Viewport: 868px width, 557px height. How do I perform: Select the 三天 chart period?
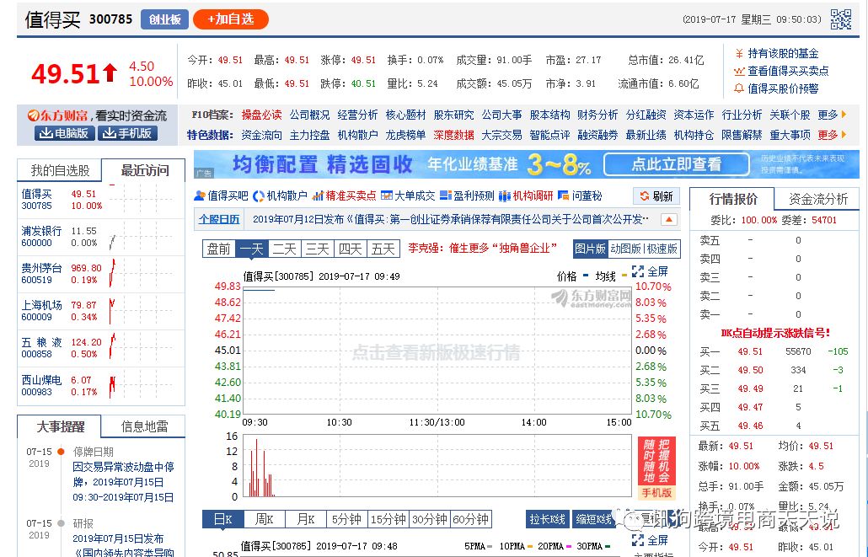317,249
